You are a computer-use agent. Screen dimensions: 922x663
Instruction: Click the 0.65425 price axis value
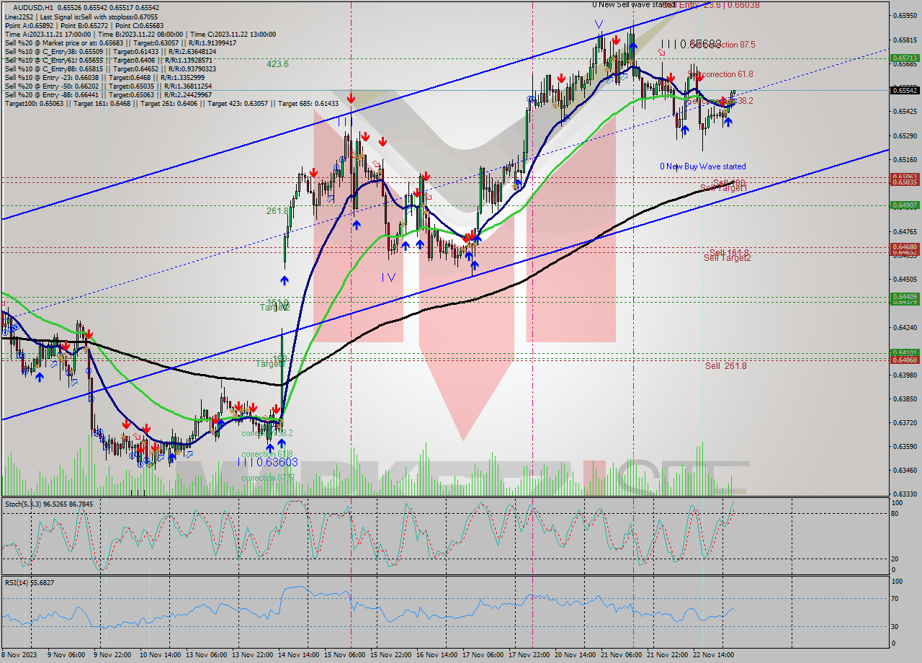click(x=905, y=111)
